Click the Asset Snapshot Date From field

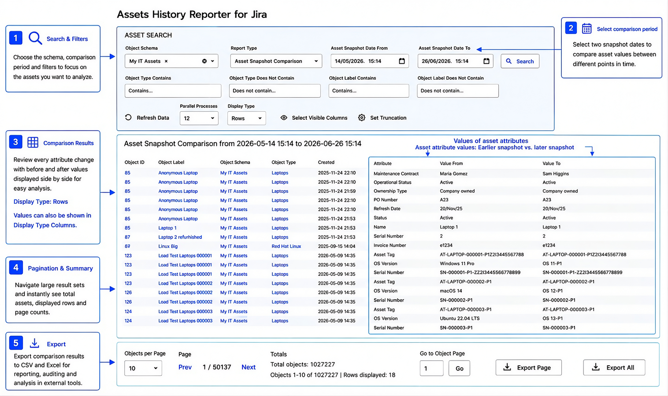point(369,61)
